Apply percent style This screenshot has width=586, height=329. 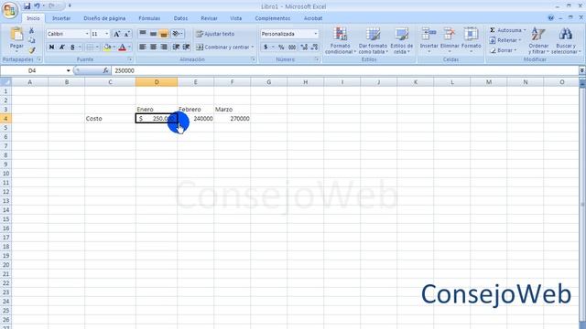coord(281,47)
